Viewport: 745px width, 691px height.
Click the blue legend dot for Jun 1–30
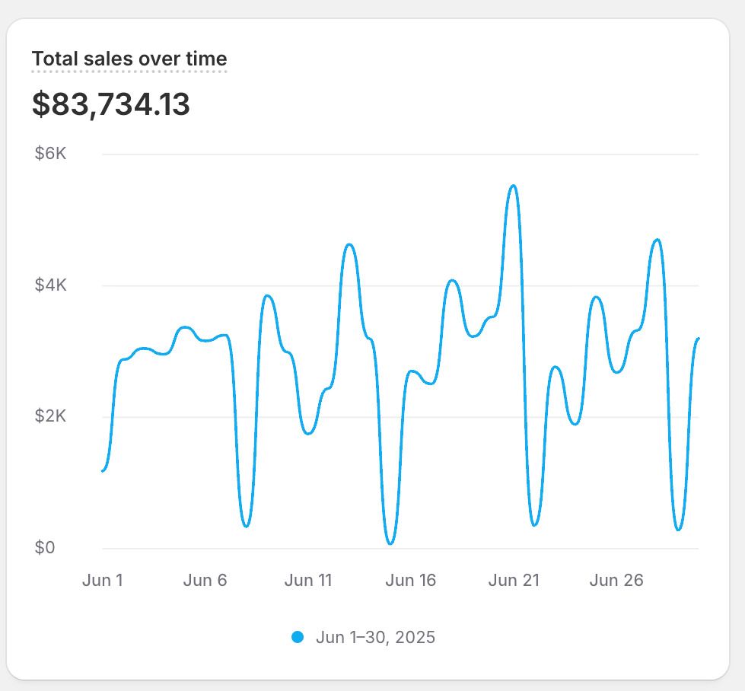(298, 637)
